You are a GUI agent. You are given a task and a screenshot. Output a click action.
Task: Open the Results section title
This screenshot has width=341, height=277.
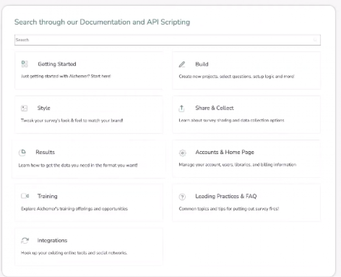point(45,152)
